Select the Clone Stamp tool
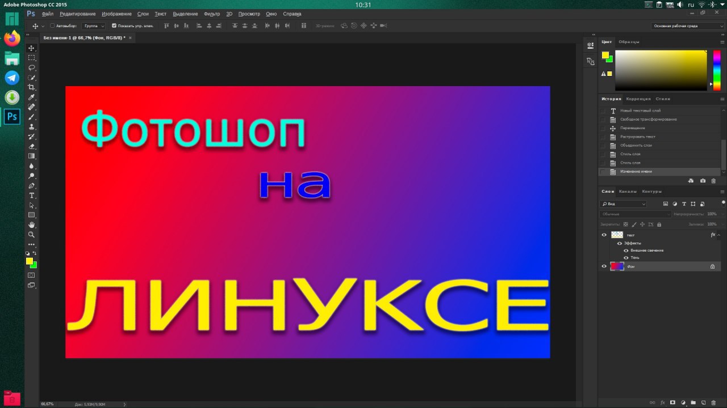Viewport: 727px width, 408px height. [32, 127]
